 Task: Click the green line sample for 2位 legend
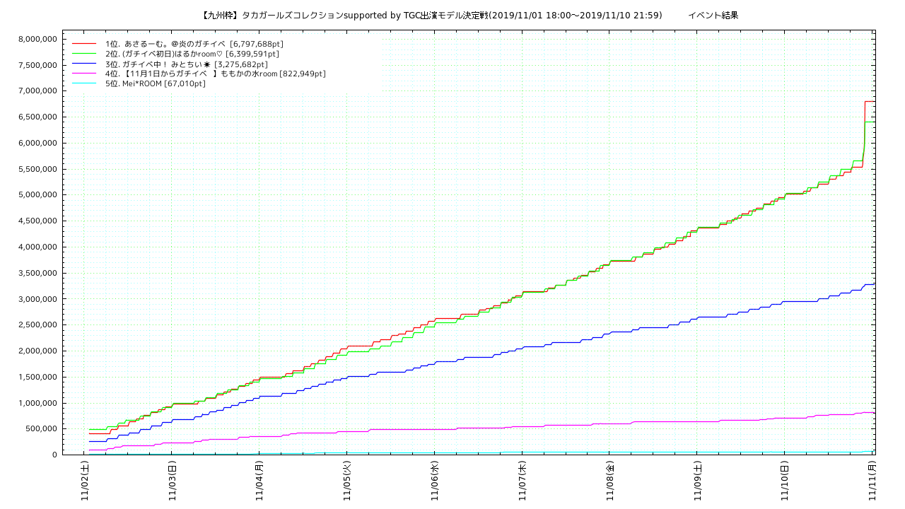[83, 54]
